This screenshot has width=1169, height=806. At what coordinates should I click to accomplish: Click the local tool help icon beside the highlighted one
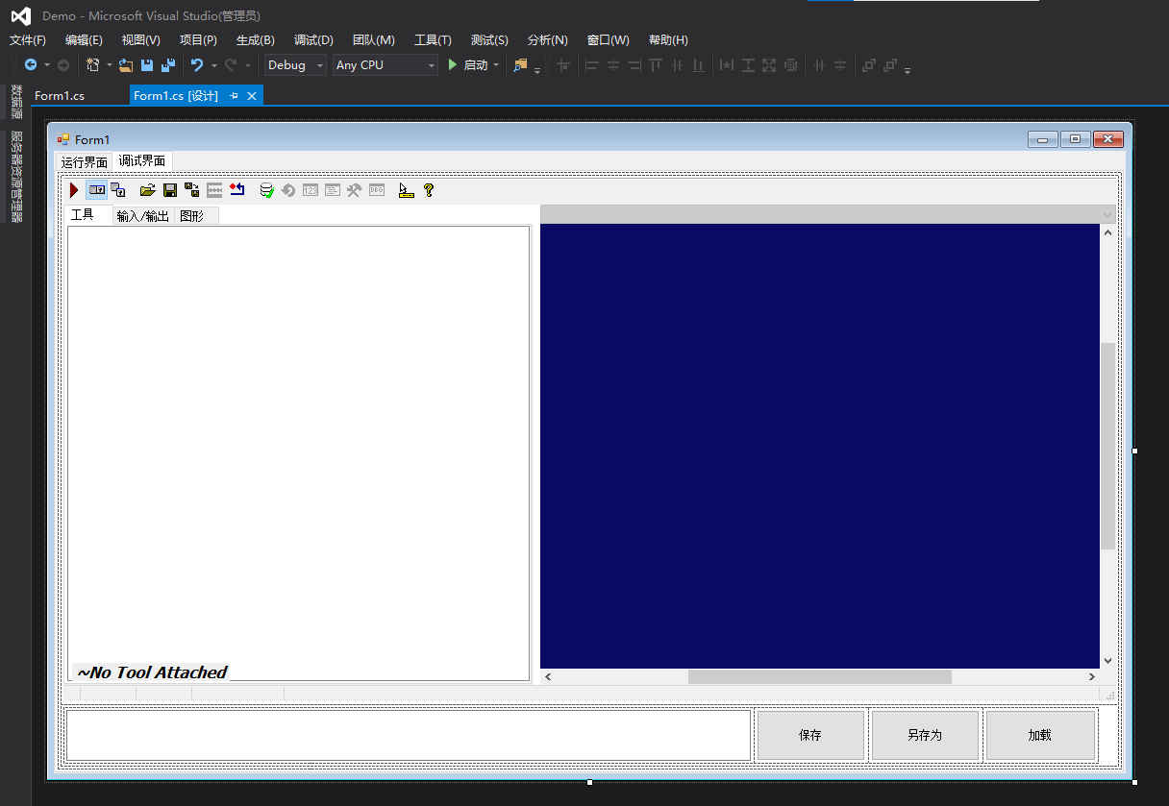point(118,190)
